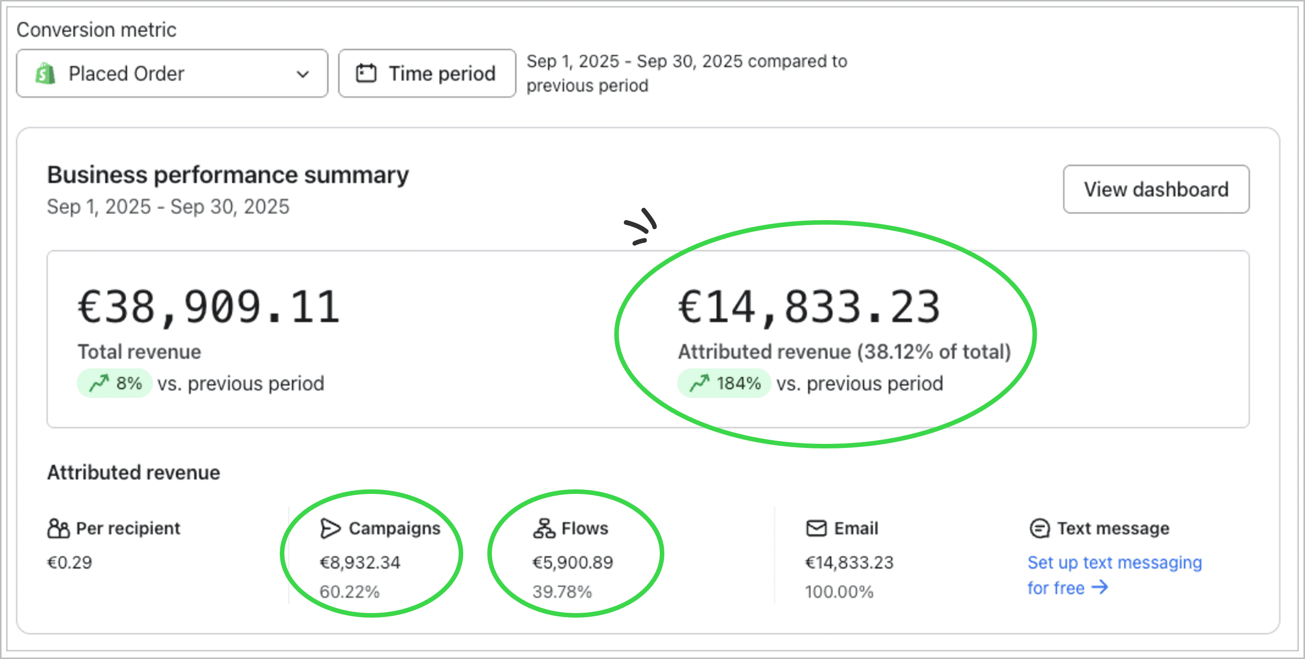Click the Shopify bag icon
Viewport: 1305px width, 659px height.
46,73
